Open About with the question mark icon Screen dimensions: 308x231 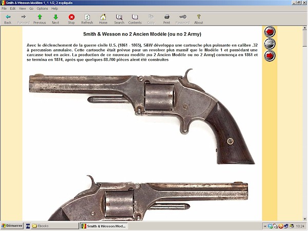tap(199, 20)
